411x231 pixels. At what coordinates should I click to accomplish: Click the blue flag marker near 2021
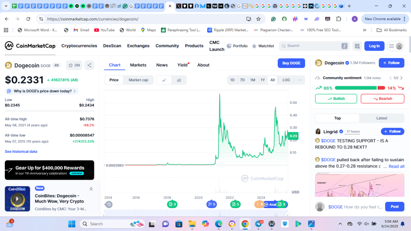(x=212, y=204)
